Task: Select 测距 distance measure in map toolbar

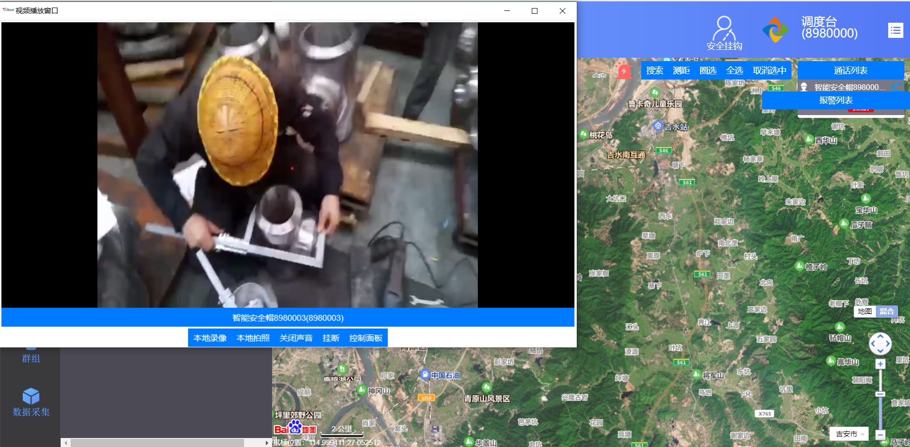Action: [x=681, y=71]
